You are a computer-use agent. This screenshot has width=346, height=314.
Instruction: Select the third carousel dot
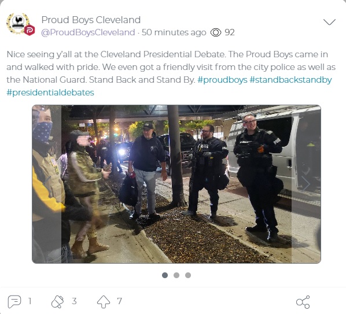[188, 275]
